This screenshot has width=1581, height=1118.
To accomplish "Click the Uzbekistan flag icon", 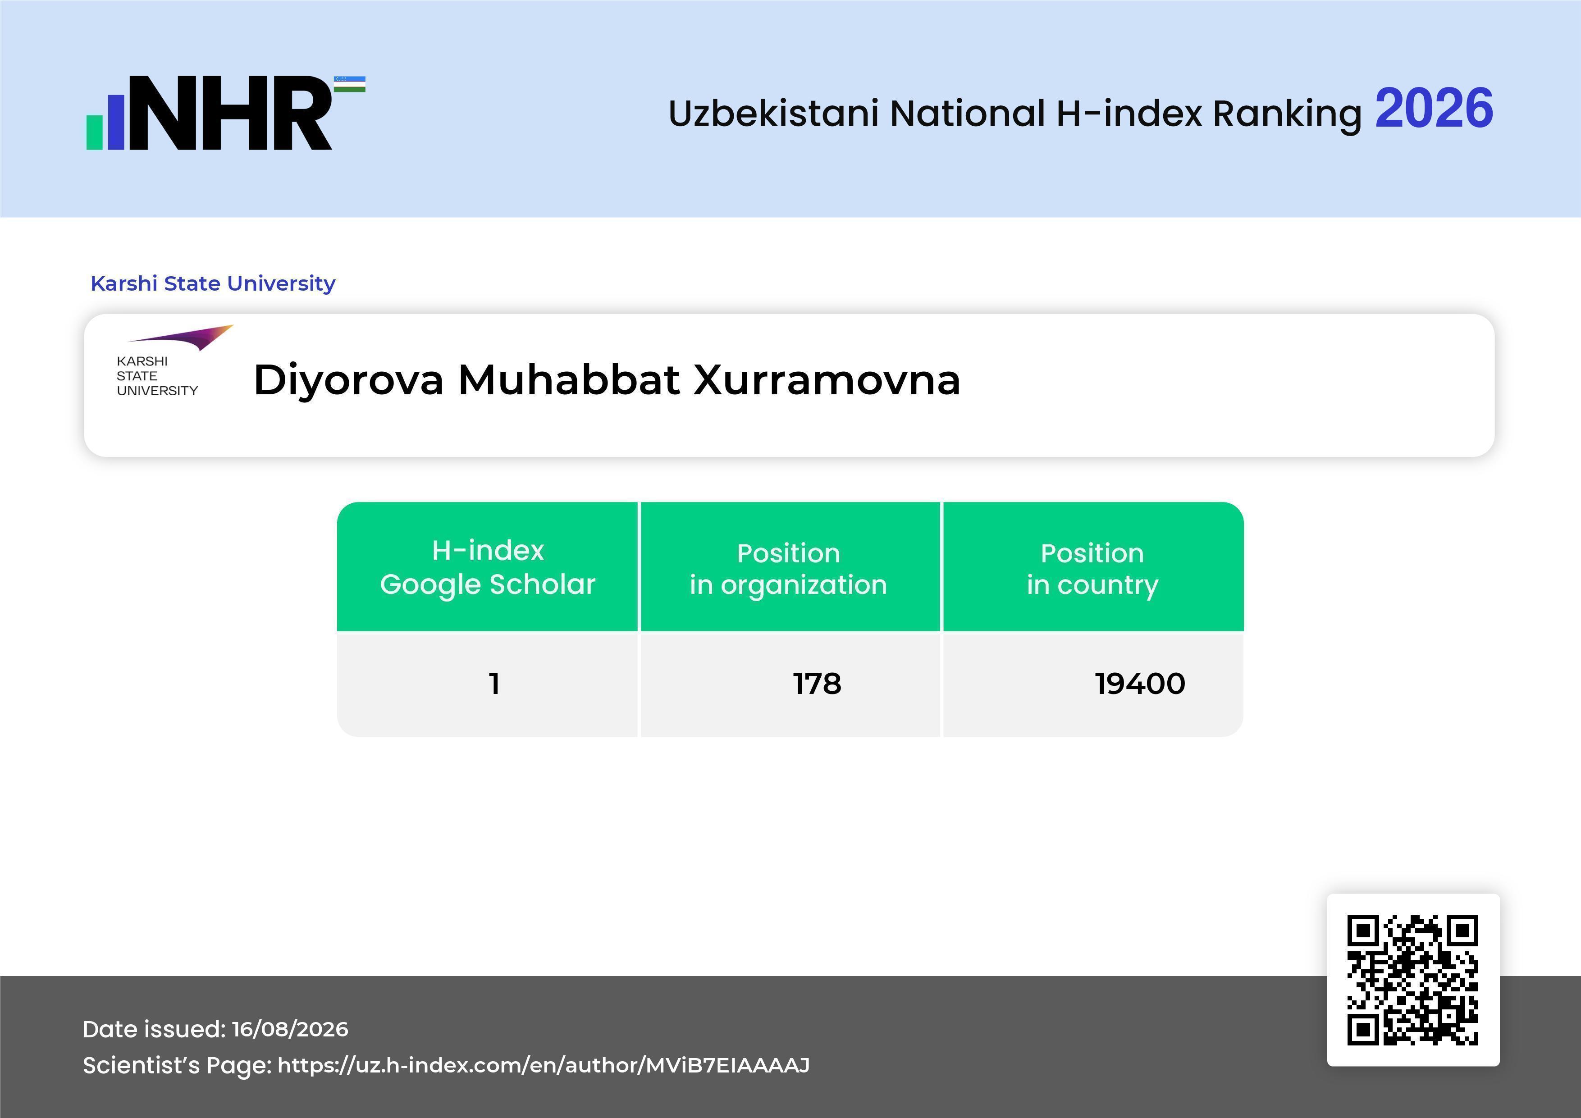I will point(350,84).
